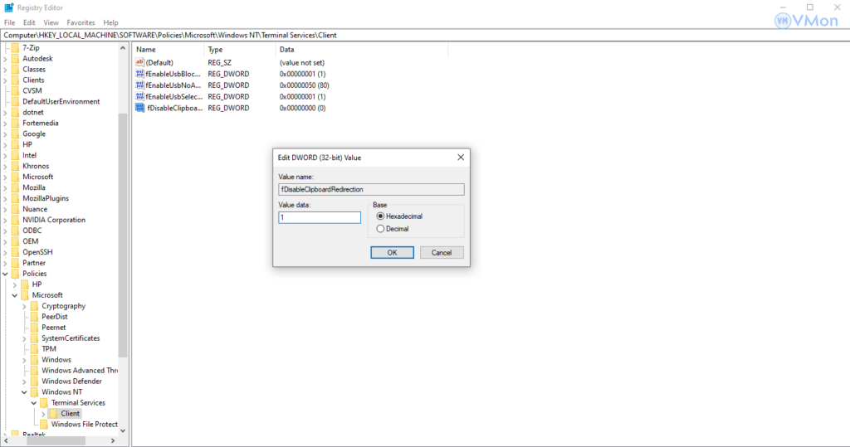850x447 pixels.
Task: Click the OpenSSH folder icon
Action: 14,252
